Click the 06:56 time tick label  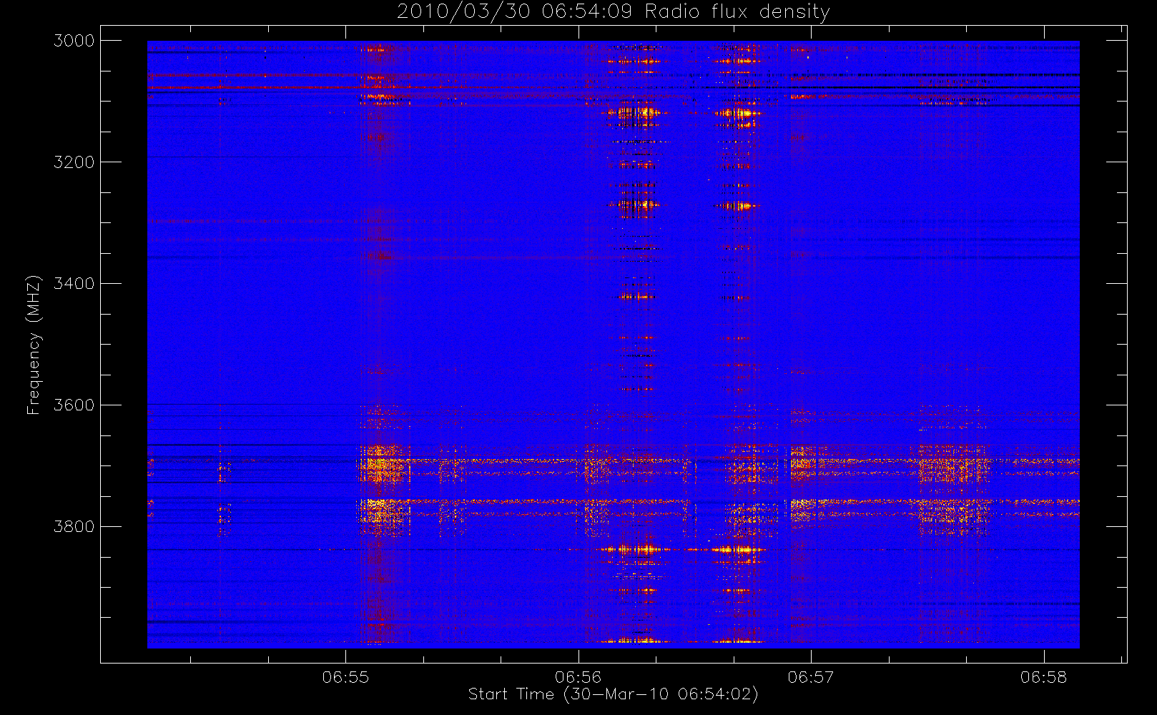pyautogui.click(x=578, y=677)
